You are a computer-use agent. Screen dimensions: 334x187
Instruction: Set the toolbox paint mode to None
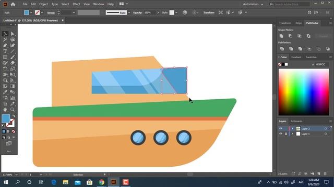click(x=14, y=131)
